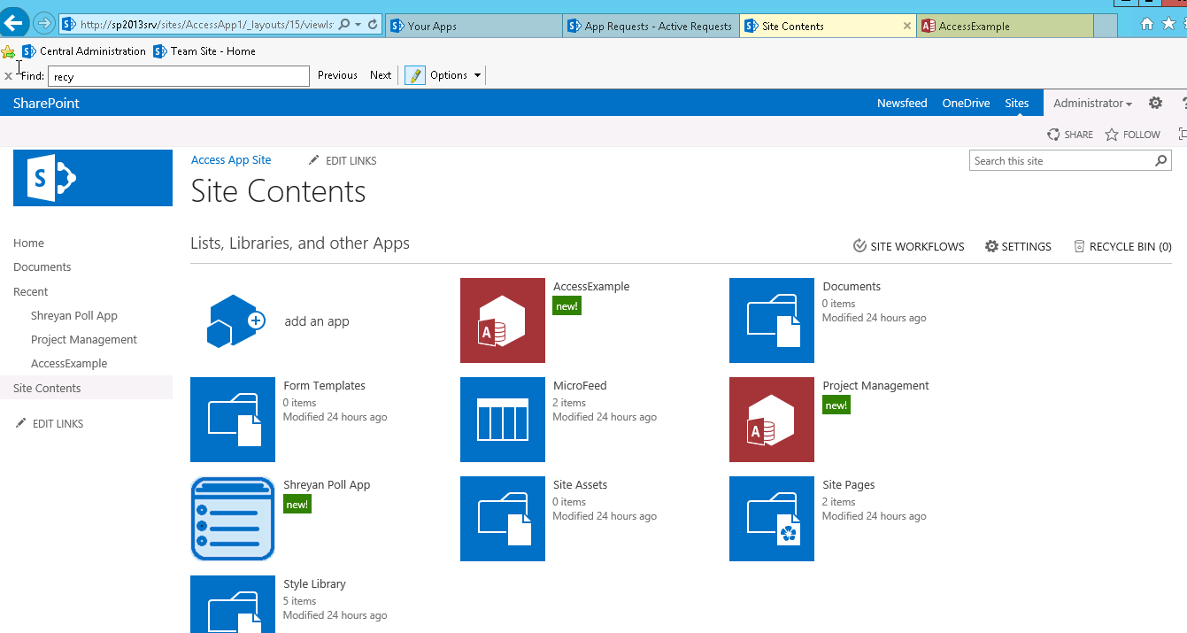Click Next in the Find bar

[x=380, y=75]
